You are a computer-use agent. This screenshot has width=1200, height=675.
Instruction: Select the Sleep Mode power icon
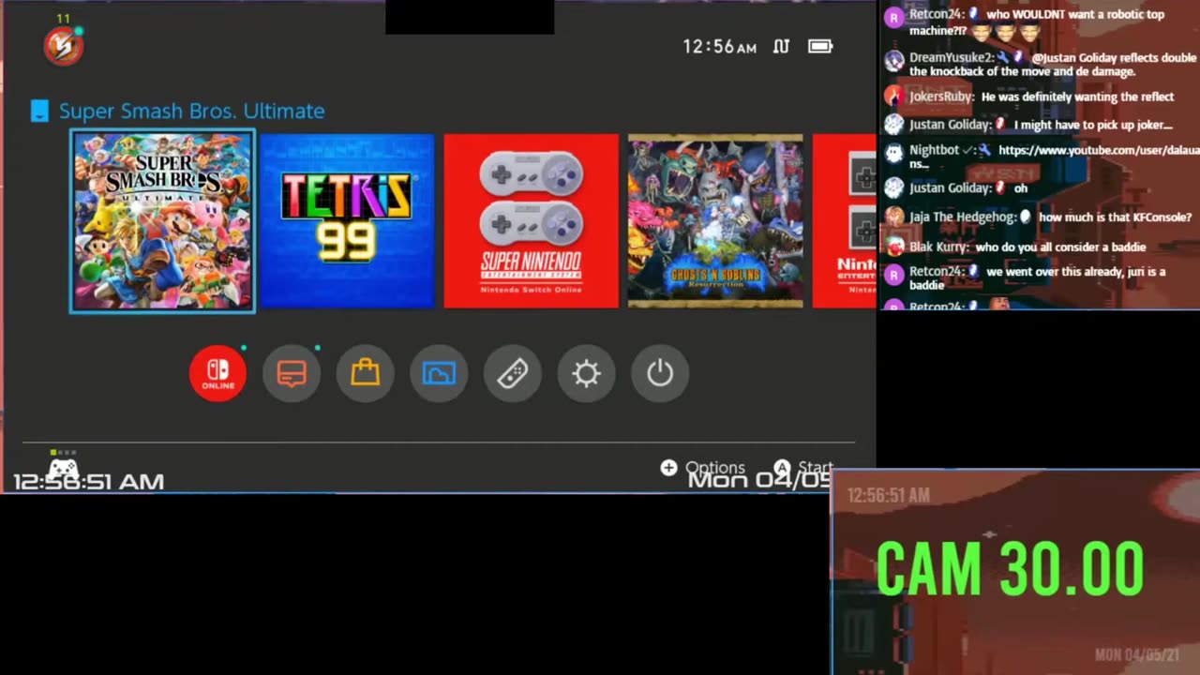[660, 373]
